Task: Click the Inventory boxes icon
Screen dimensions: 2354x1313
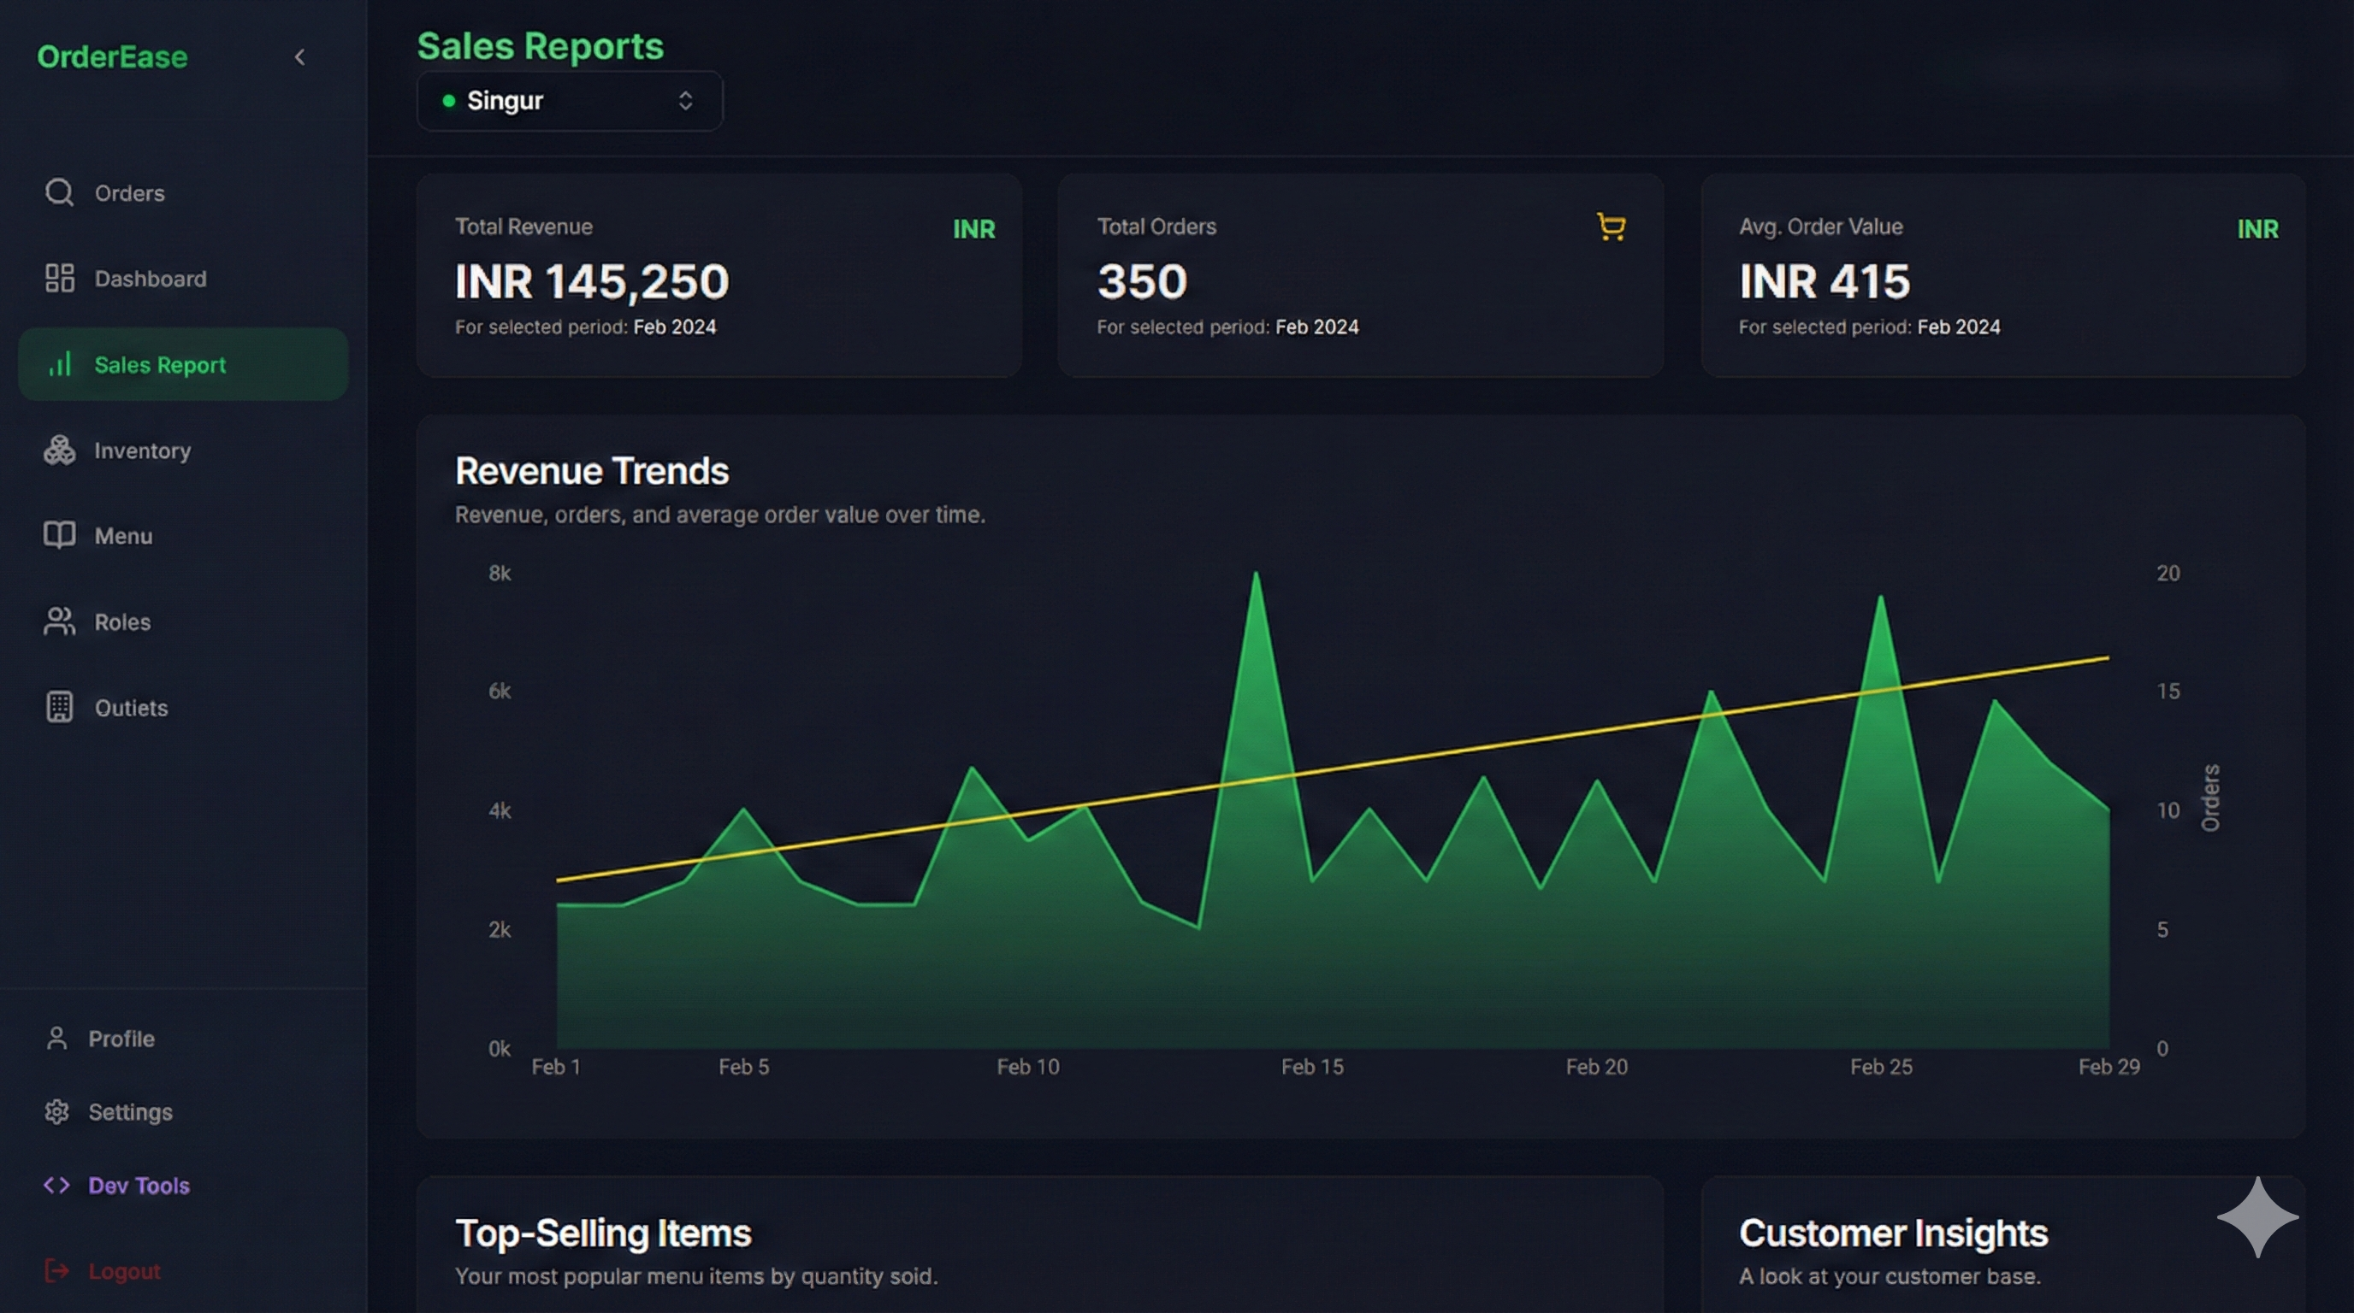Action: (59, 450)
